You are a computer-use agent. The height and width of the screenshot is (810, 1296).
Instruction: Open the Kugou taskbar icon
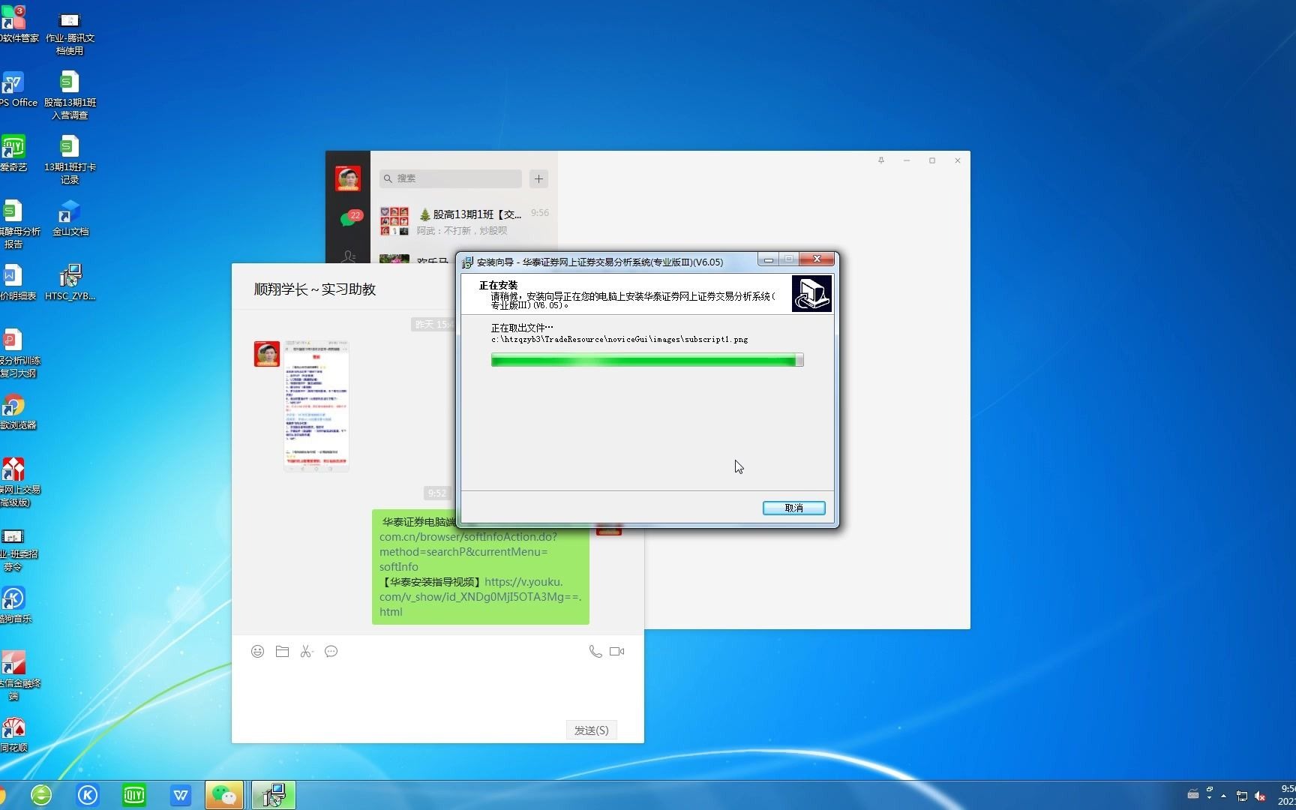88,795
